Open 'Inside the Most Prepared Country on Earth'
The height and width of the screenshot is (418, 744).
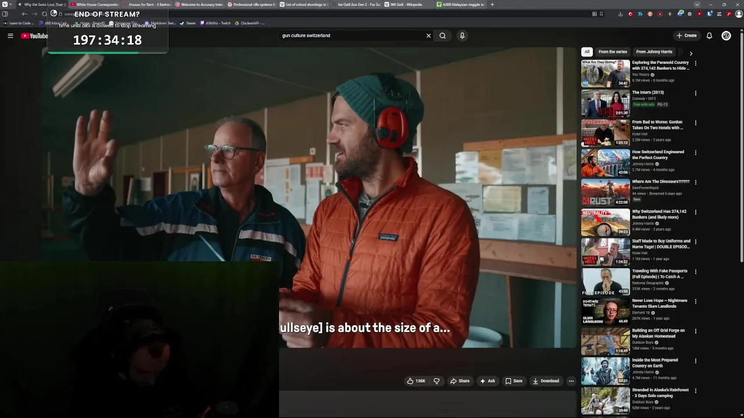(655, 363)
